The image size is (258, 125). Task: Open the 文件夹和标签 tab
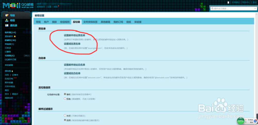90,22
